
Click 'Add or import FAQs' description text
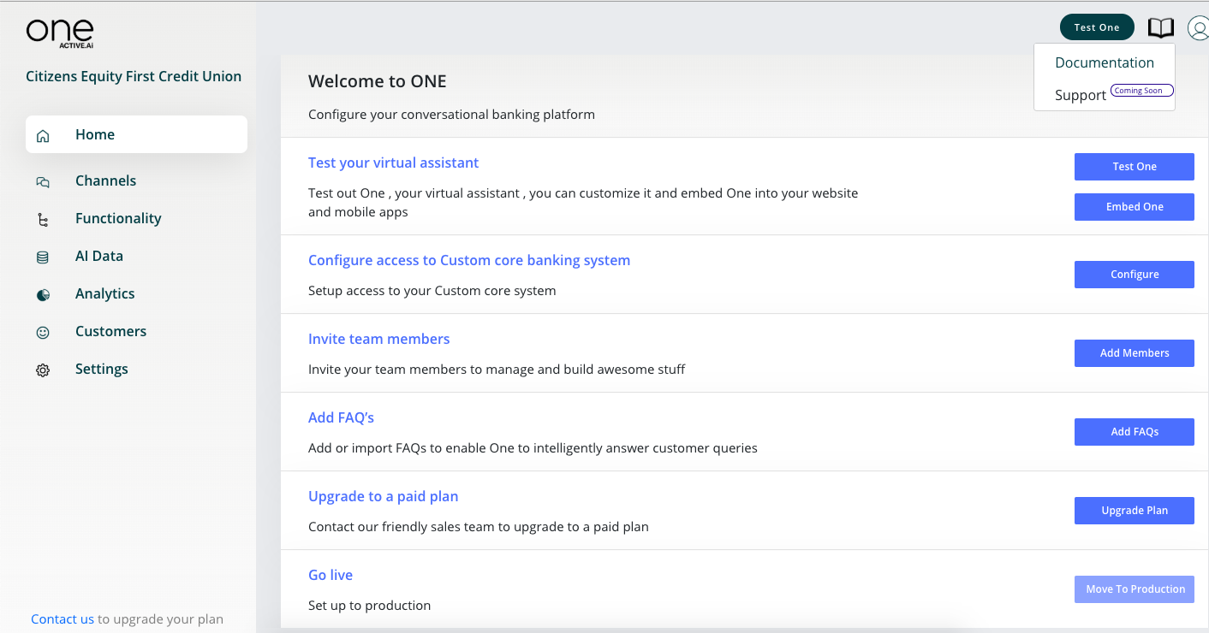[533, 448]
